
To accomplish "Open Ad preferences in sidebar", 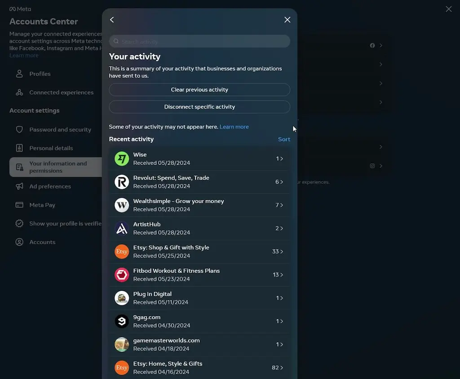I will 50,187.
